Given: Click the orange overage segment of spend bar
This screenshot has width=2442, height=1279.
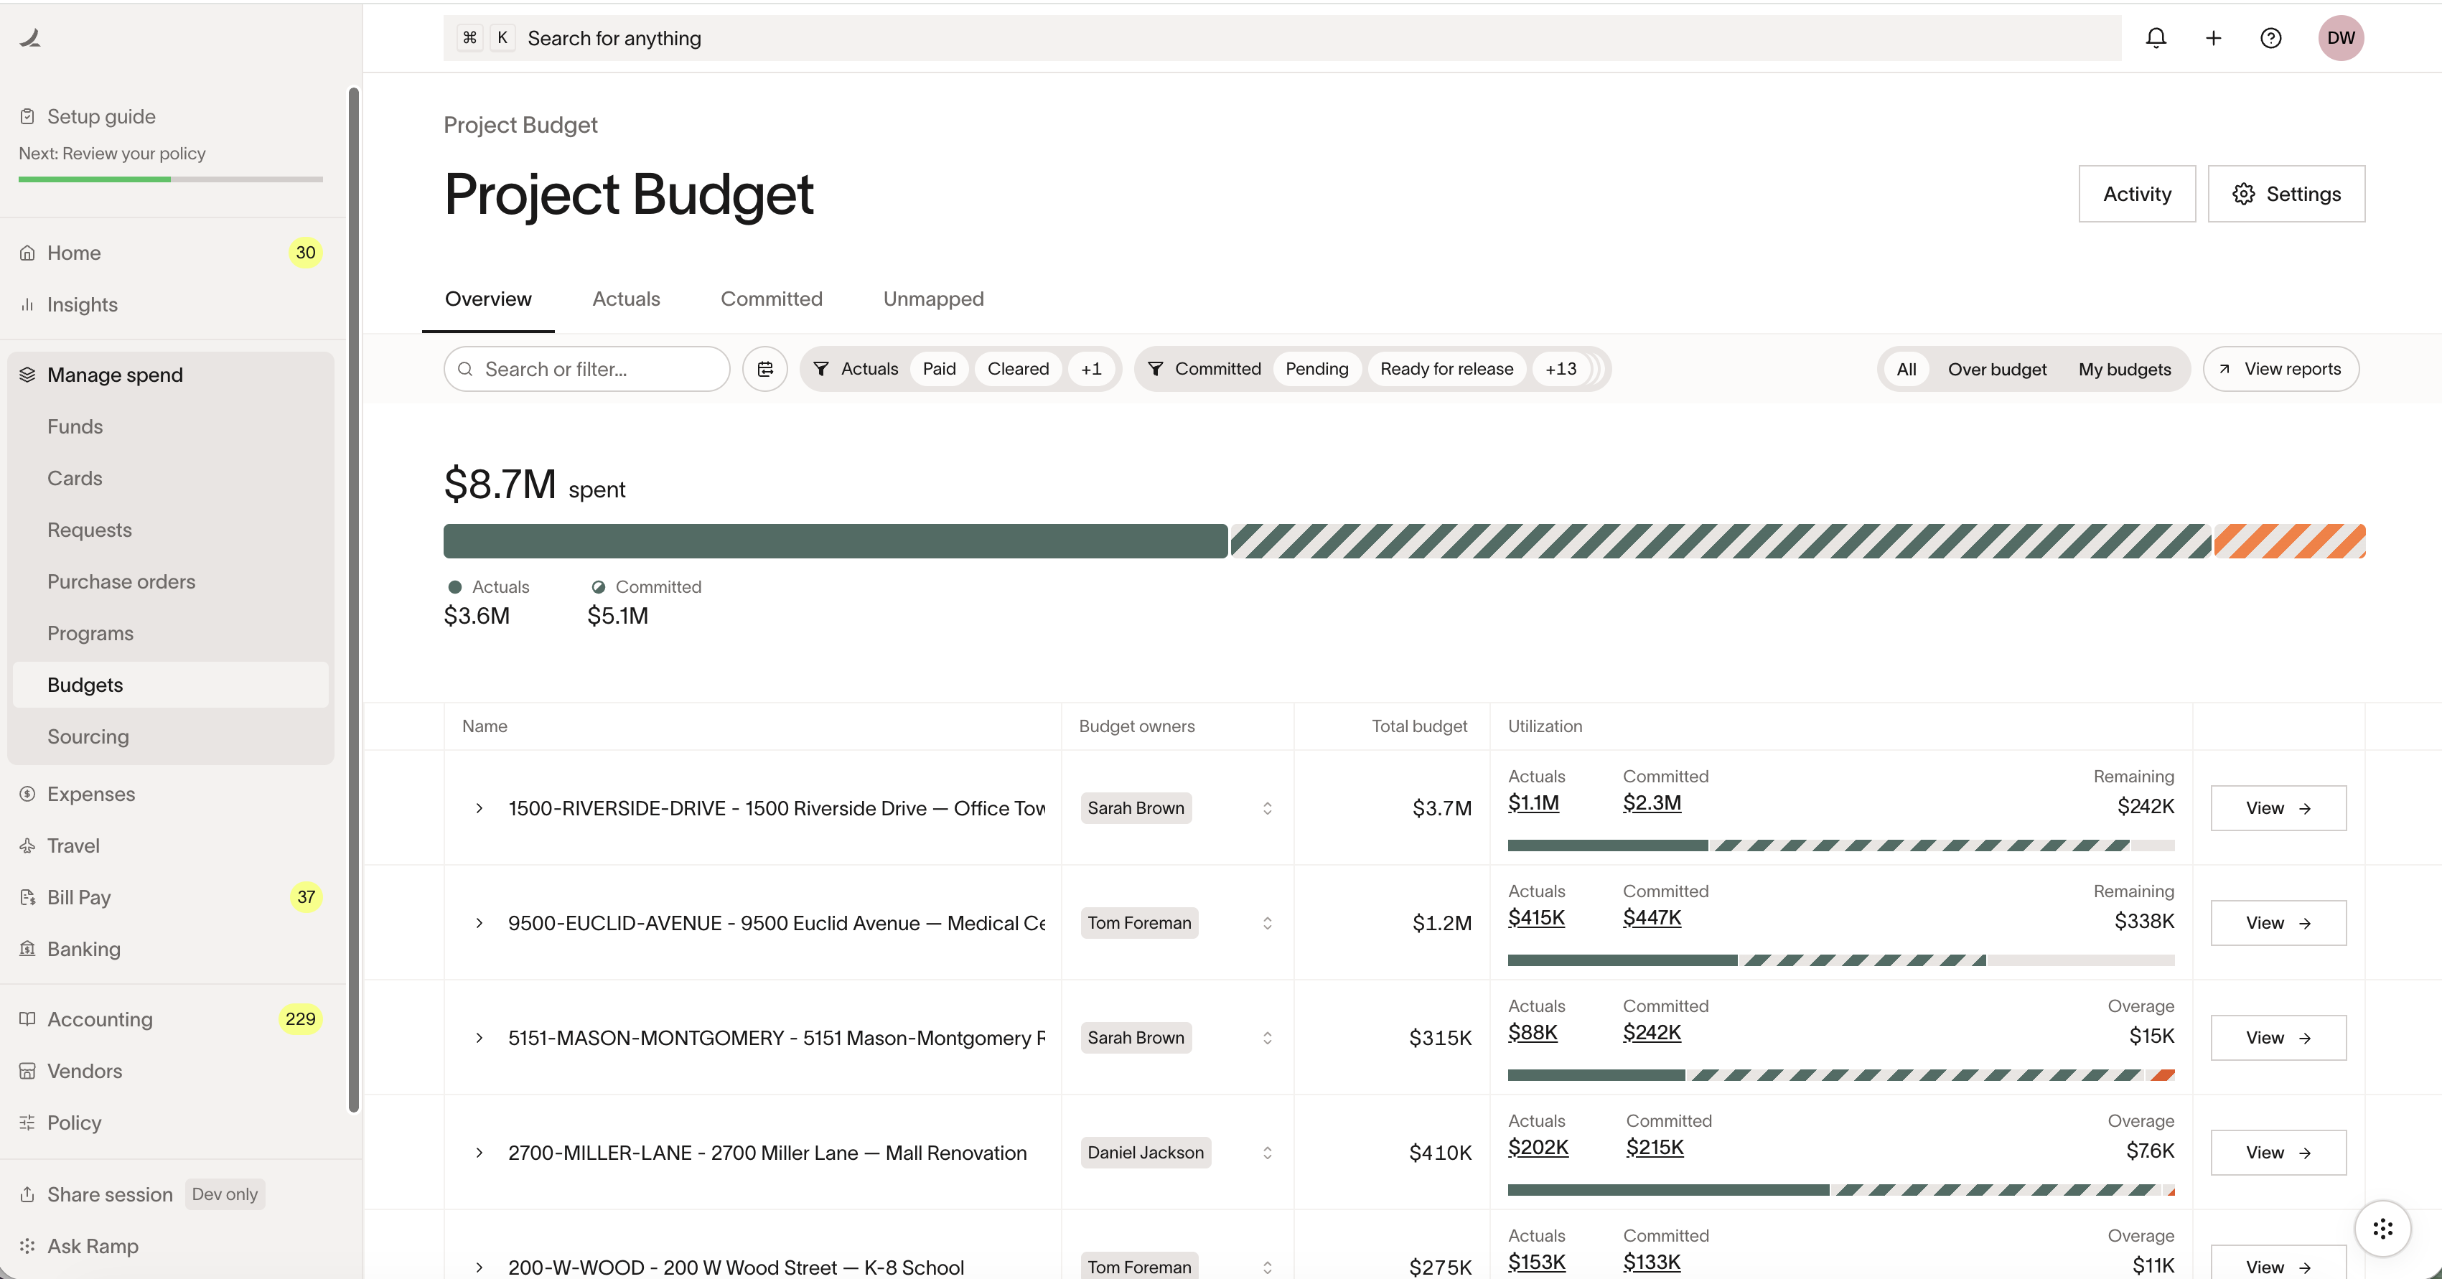Looking at the screenshot, I should [2289, 540].
